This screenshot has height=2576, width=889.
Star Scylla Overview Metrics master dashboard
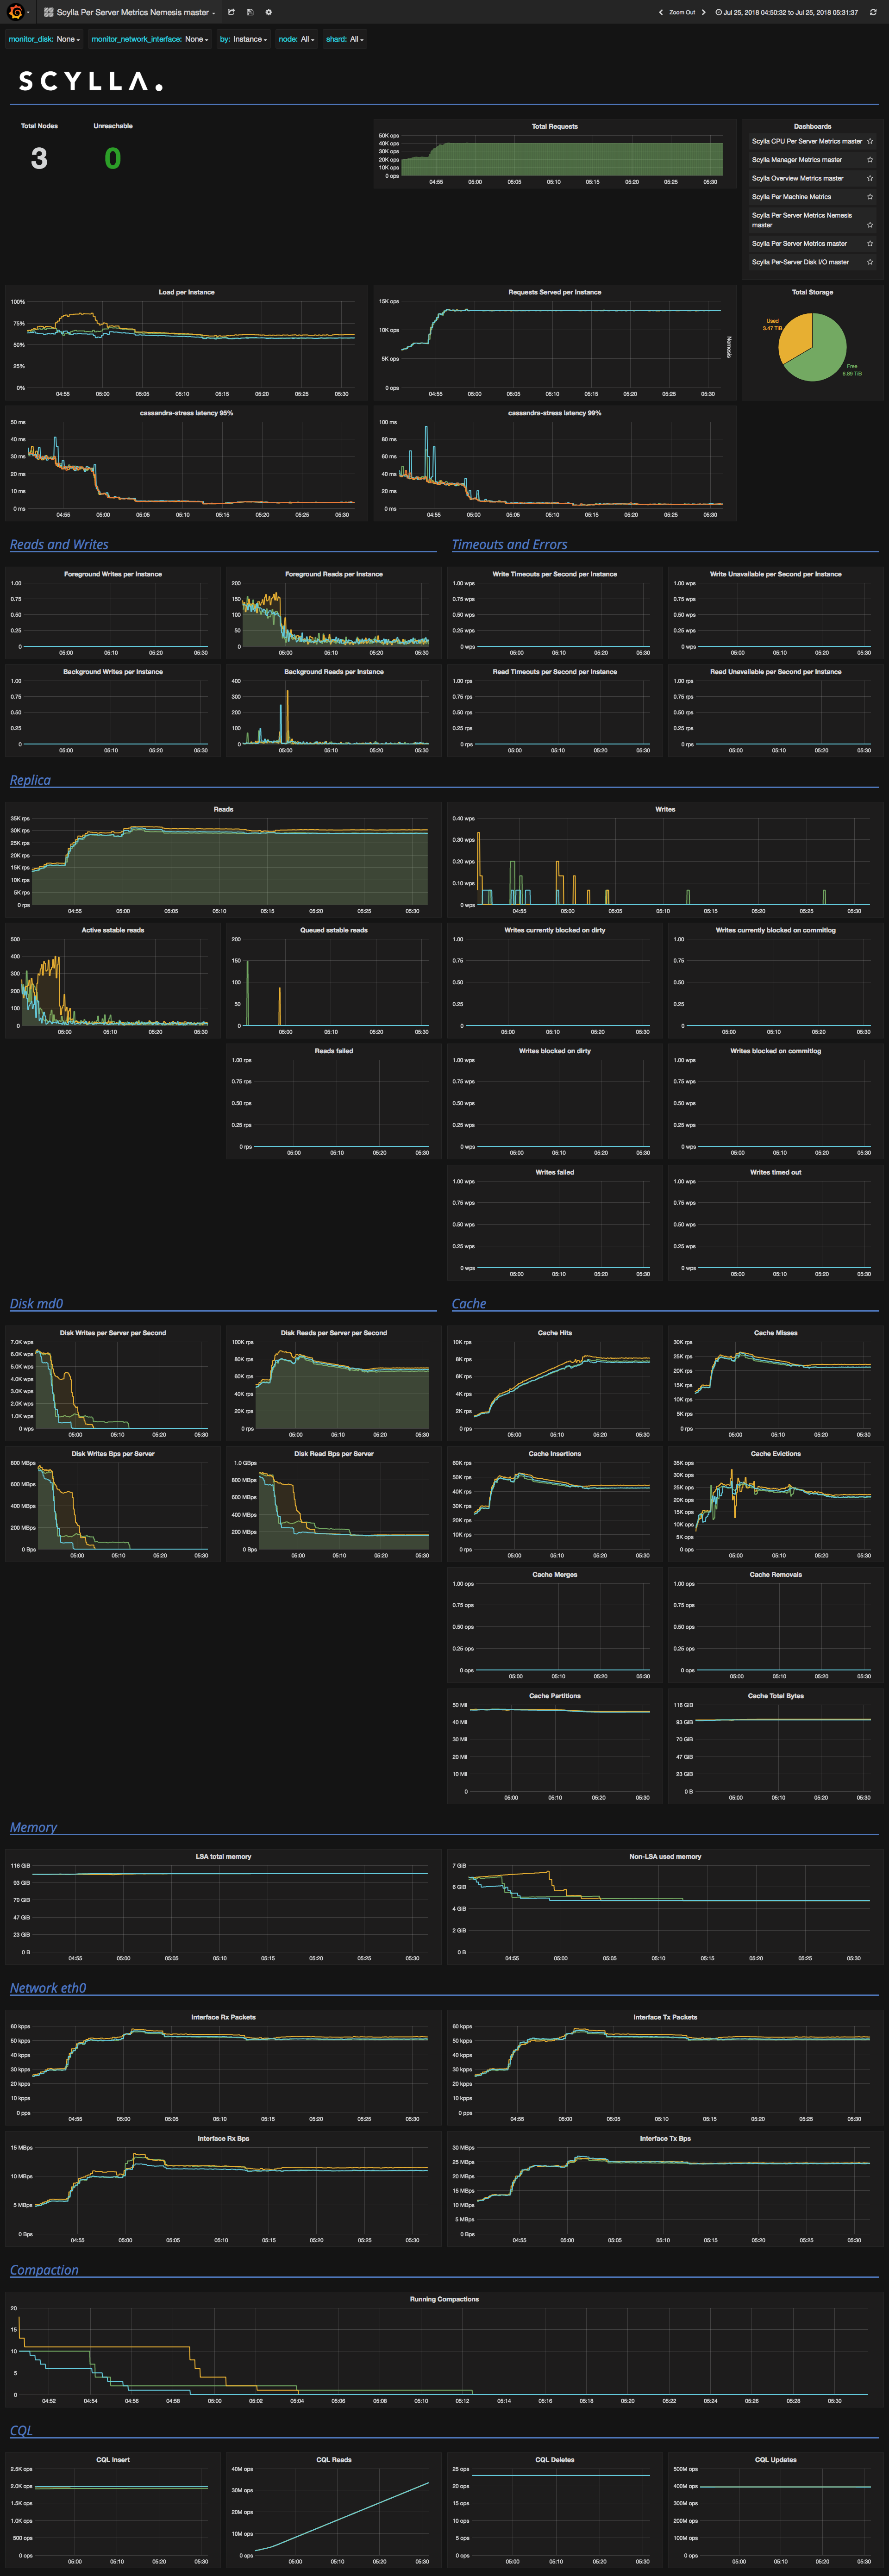(870, 178)
